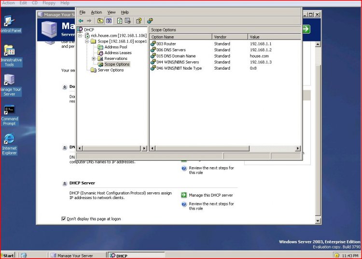The height and width of the screenshot is (259, 362).
Task: Select Address Leases in the tree
Action: 118,53
